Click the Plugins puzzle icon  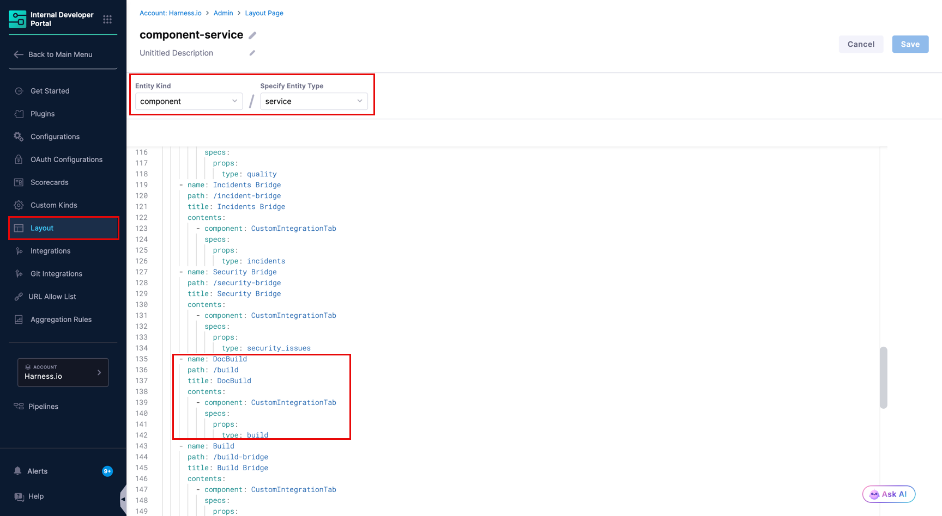[x=19, y=114]
